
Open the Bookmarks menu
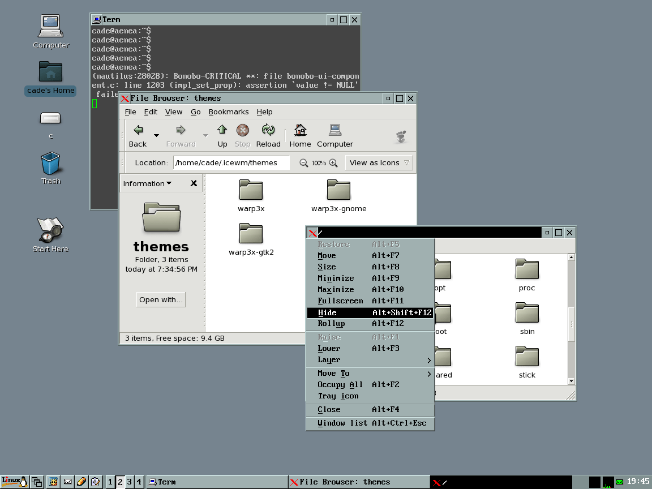(x=229, y=112)
